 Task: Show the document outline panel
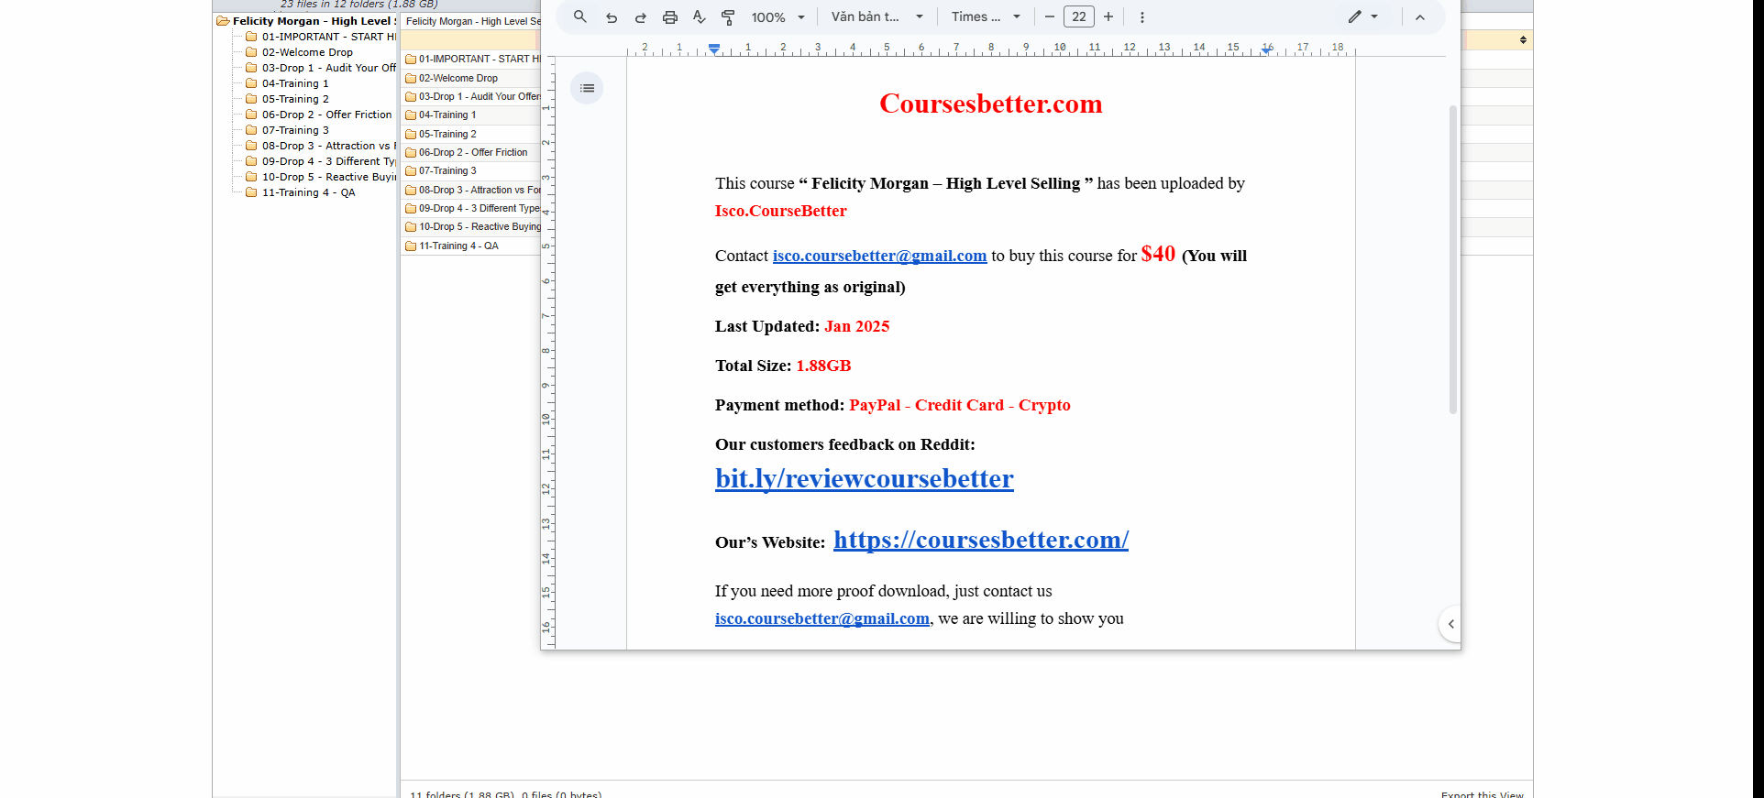click(587, 88)
